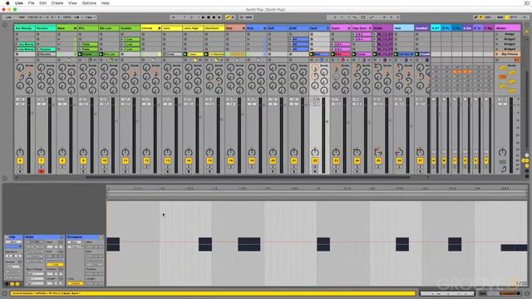This screenshot has width=532, height=299.
Task: Open the Options menu
Action: click(x=89, y=3)
